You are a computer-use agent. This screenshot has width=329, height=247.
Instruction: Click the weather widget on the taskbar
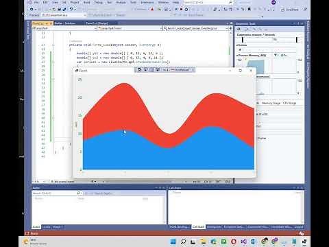[34, 242]
